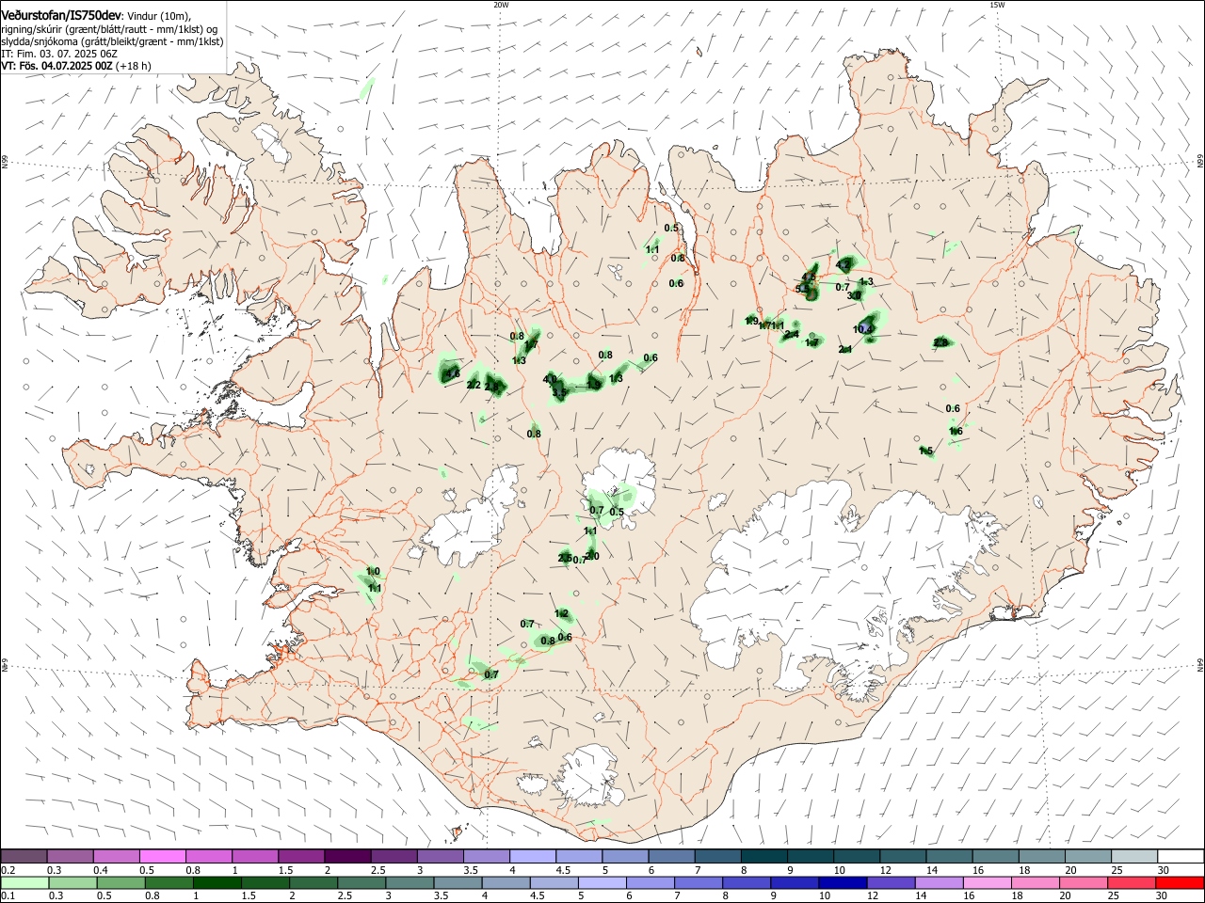1205x903 pixels.
Task: Click the 4.2 precipitation value in the northeast
Action: pos(843,265)
